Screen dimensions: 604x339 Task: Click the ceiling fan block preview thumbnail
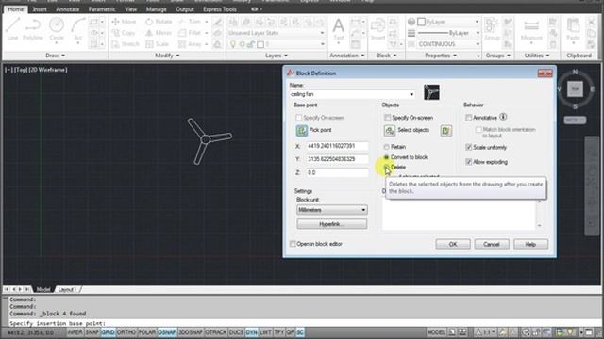pos(431,92)
